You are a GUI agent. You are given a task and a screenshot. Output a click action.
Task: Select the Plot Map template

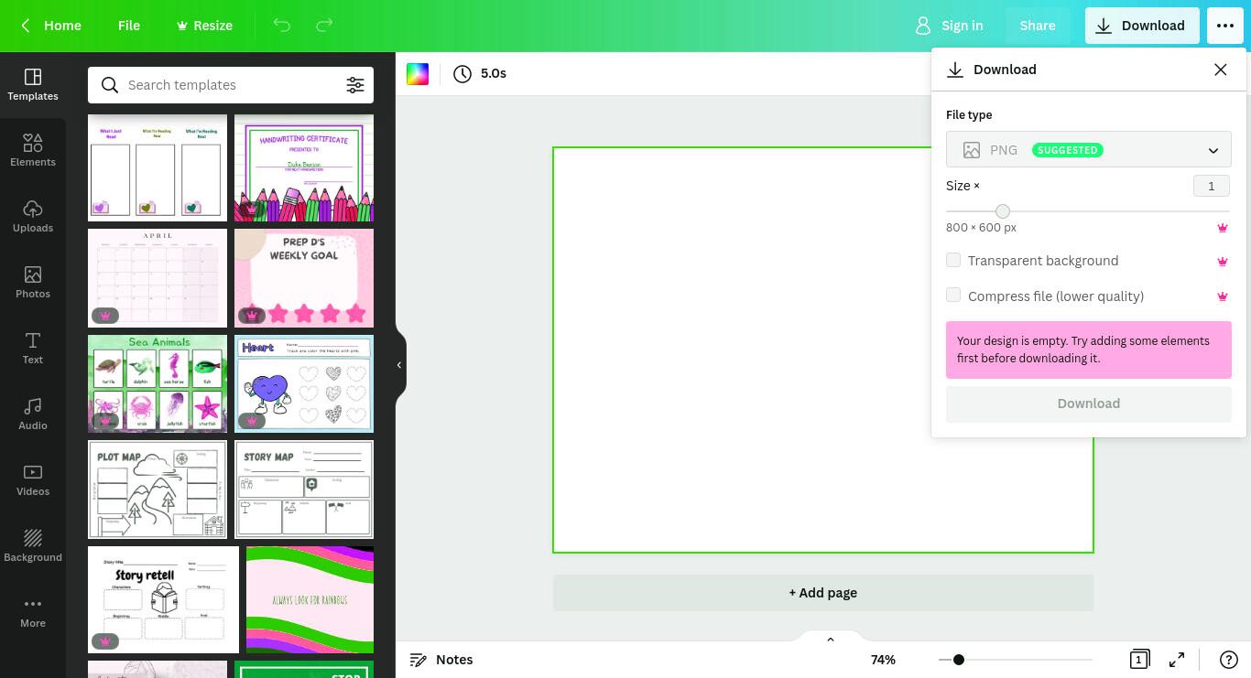pos(158,490)
